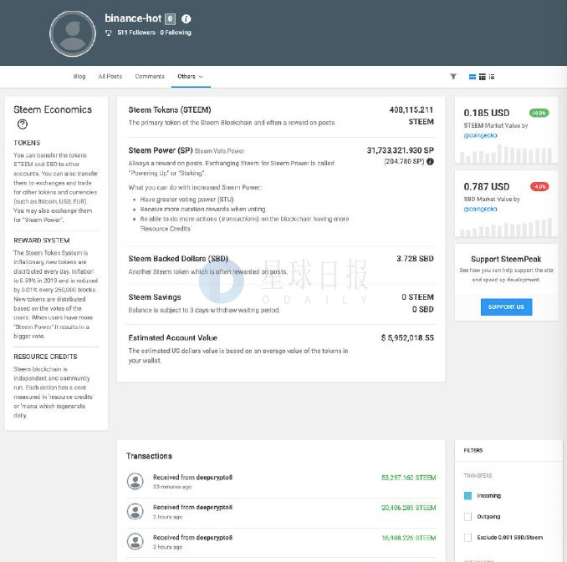The image size is (567, 562).
Task: Click avatar of the 33 minutes ago transaction
Action: coord(135,482)
